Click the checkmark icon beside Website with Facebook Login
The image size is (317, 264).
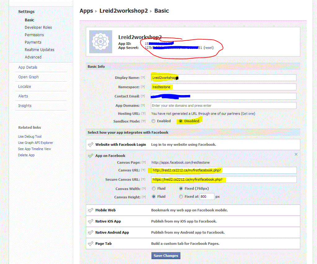(x=90, y=145)
